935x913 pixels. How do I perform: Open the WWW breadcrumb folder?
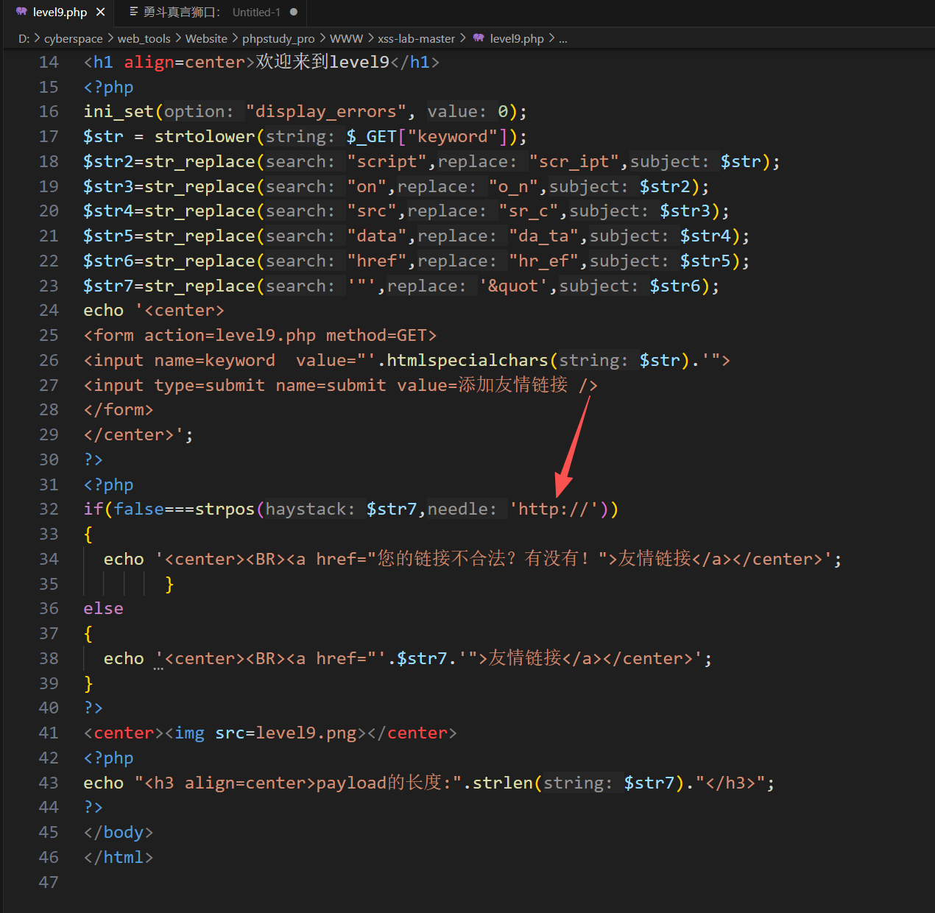[347, 38]
